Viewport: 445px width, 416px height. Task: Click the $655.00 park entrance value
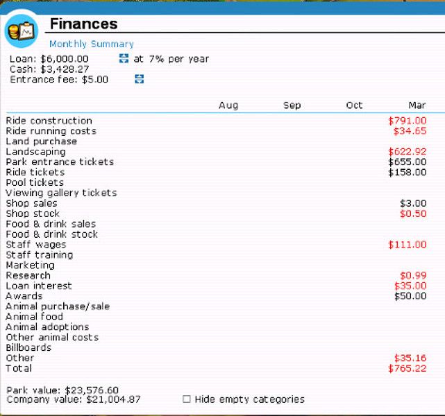pyautogui.click(x=408, y=162)
